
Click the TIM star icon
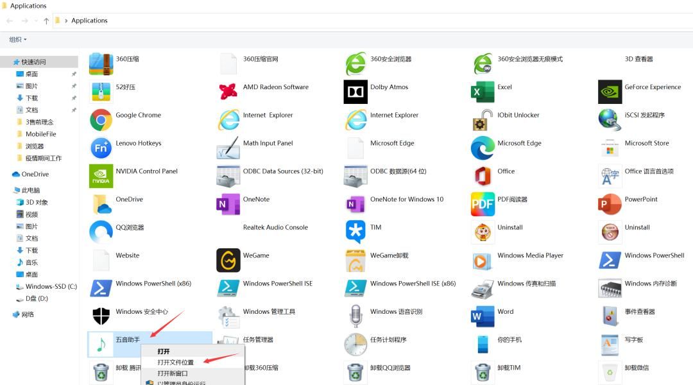355,232
